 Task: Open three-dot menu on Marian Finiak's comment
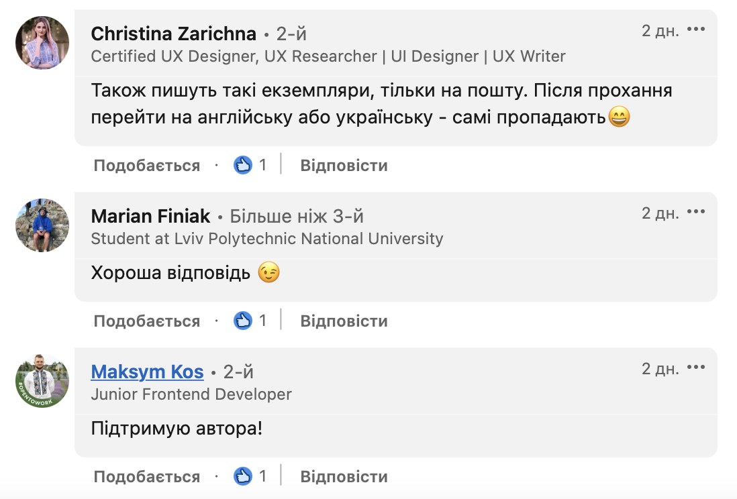click(x=695, y=211)
